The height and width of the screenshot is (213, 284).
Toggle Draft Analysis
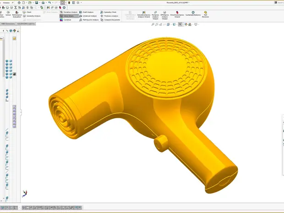tap(87, 12)
